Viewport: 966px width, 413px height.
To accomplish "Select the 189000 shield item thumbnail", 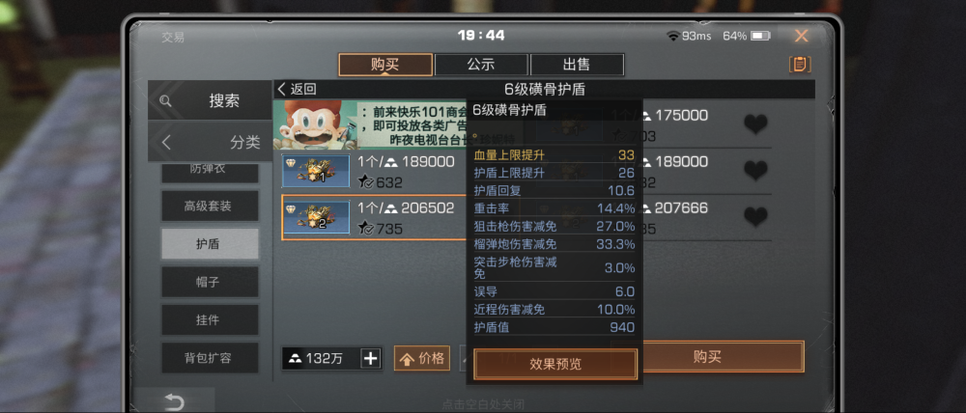I will 316,171.
